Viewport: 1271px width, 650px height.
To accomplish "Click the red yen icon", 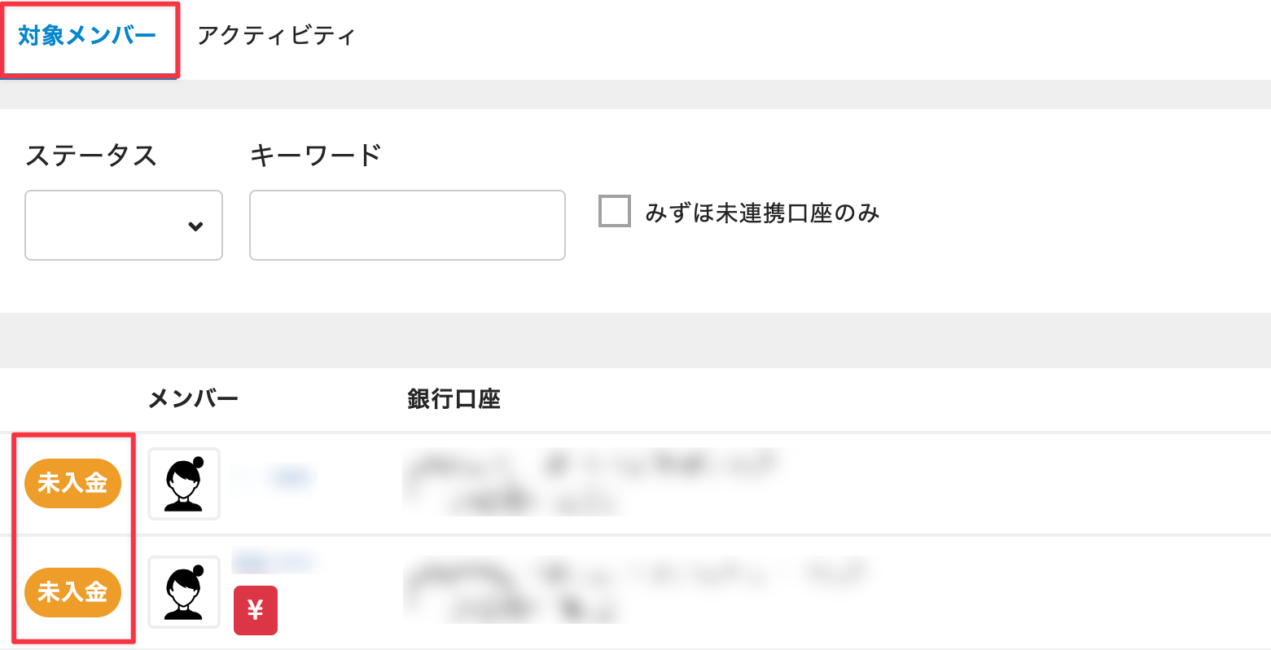I will (256, 610).
